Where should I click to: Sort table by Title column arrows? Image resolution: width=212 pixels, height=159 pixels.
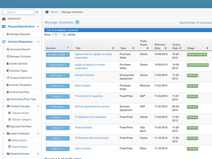(113, 48)
